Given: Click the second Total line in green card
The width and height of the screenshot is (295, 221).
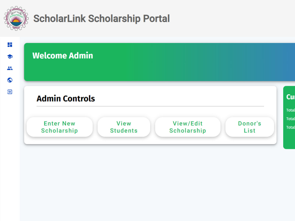Looking at the screenshot, I should pyautogui.click(x=291, y=119).
